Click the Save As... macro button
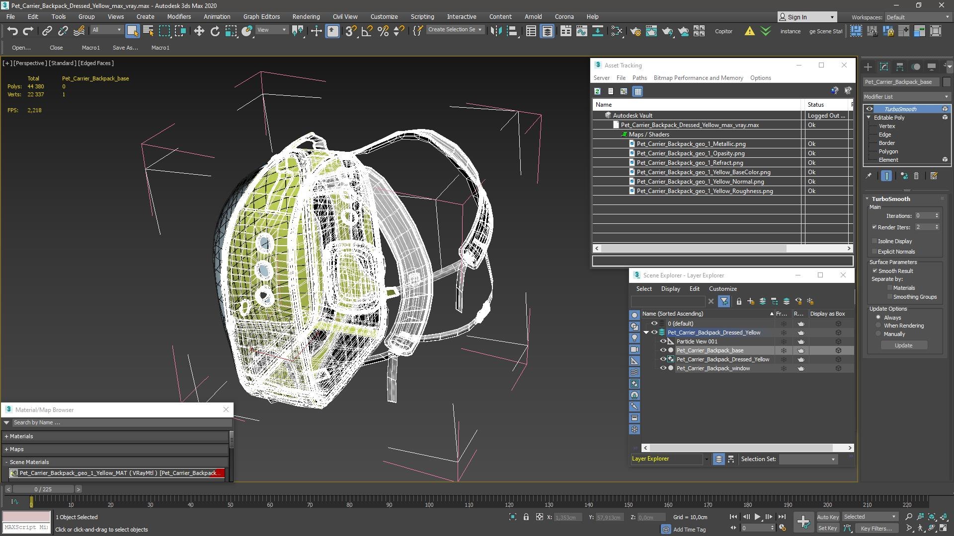Viewport: 954px width, 536px height. click(125, 48)
